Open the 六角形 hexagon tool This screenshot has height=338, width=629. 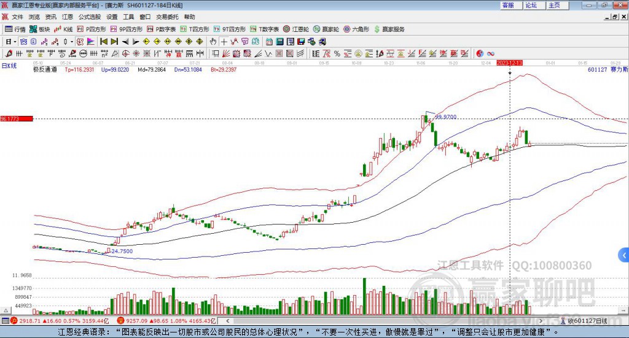(x=356, y=29)
